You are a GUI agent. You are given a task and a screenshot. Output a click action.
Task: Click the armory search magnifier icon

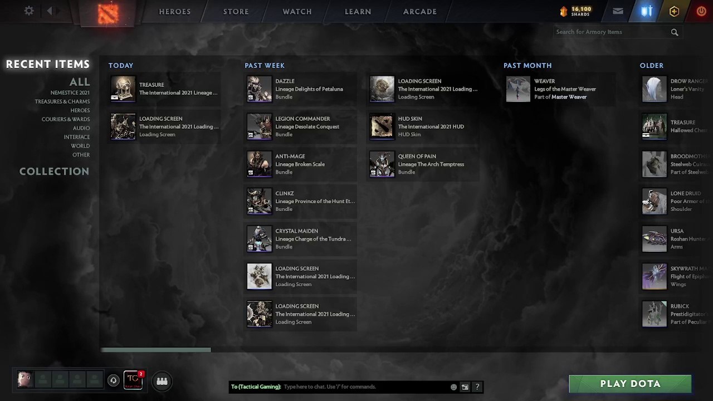pos(675,32)
